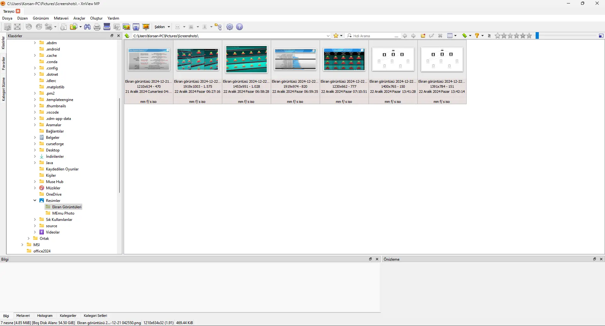This screenshot has height=326, width=605.
Task: Set rating filter to first star
Action: pos(497,36)
